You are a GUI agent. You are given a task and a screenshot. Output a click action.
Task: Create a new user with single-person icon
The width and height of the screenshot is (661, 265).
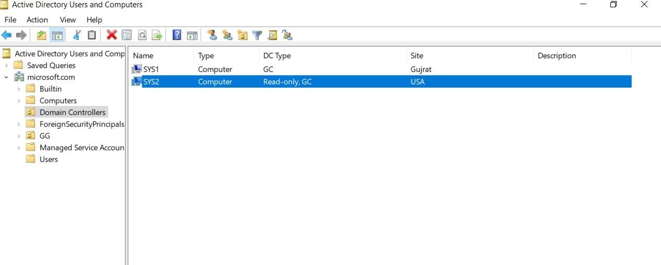212,35
